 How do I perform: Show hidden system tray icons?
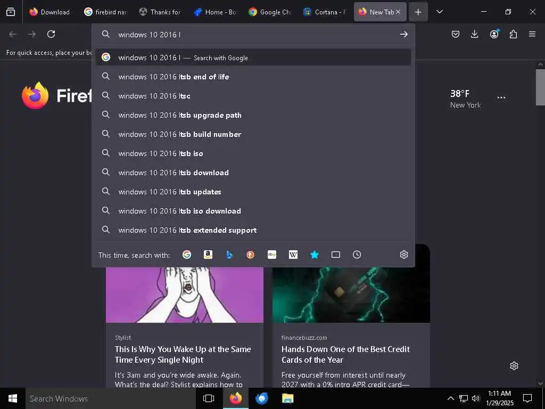450,398
